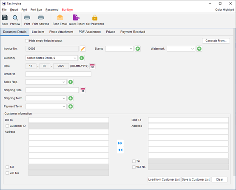Click the Set Password padlock icon
The width and height of the screenshot is (236, 190).
point(95,18)
